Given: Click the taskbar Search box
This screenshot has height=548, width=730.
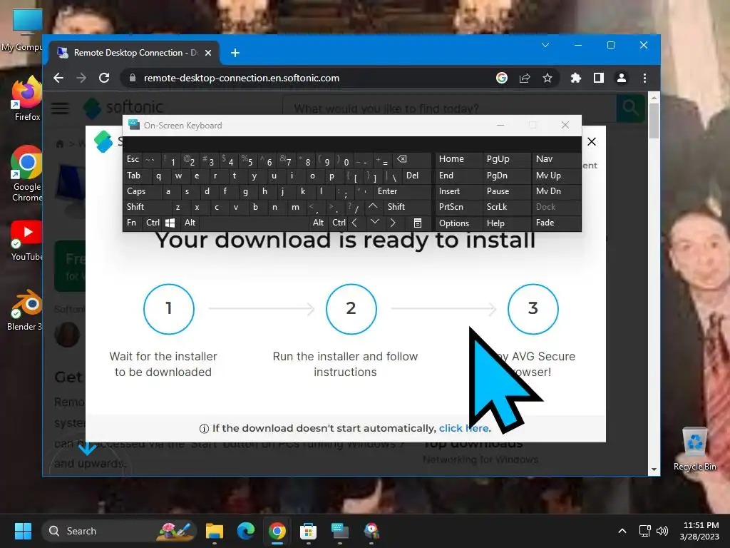Looking at the screenshot, I should pos(119,531).
